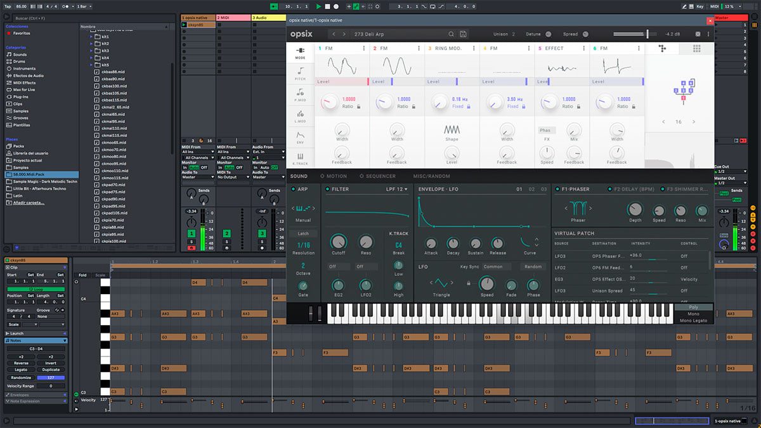Click the opsix master volume slider
The image size is (761, 428).
pyautogui.click(x=635, y=34)
